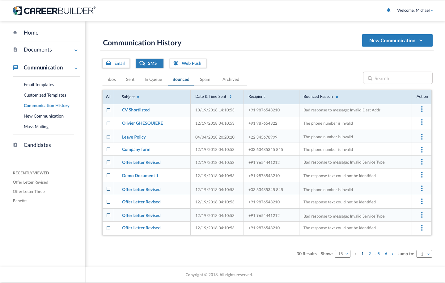Select the Company form row checkbox

(x=108, y=149)
